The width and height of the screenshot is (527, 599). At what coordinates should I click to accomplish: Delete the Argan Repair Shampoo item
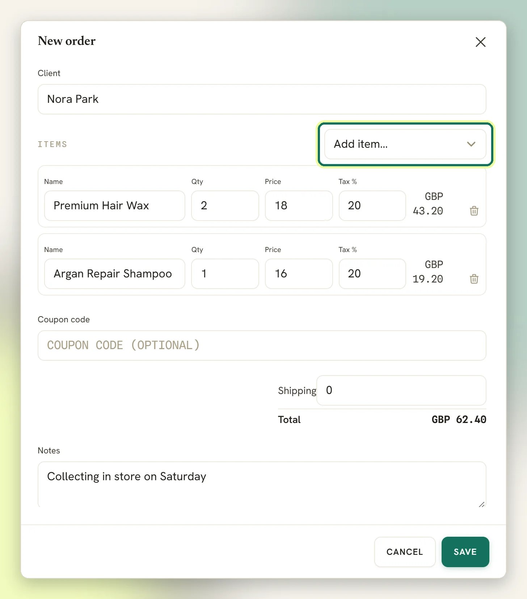(474, 278)
